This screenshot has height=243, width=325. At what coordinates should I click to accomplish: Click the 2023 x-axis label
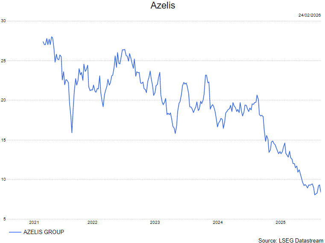(x=155, y=222)
